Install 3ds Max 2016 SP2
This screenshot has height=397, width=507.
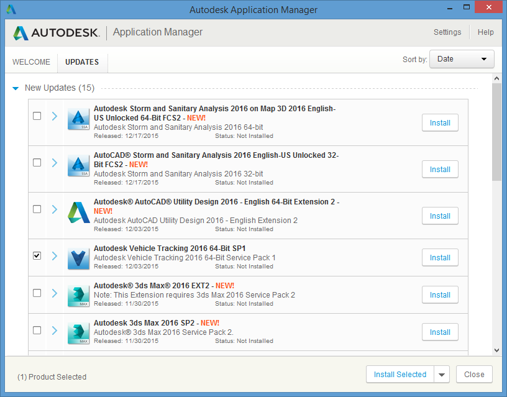[440, 332]
